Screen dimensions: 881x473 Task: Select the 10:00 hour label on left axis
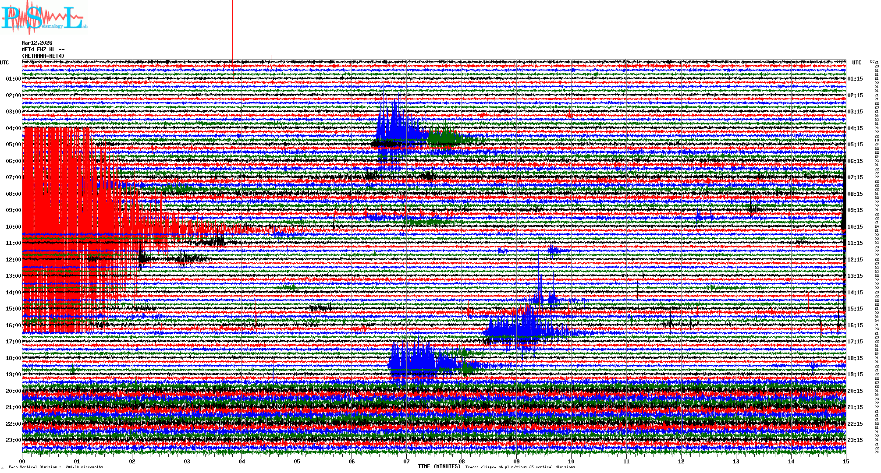[x=13, y=227]
